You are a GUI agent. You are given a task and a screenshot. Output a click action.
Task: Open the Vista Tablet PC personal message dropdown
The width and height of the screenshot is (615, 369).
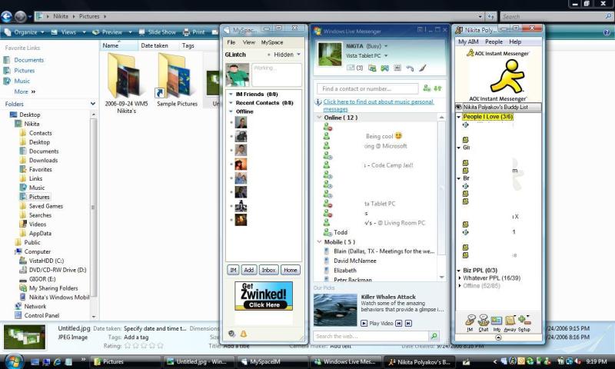[x=386, y=55]
